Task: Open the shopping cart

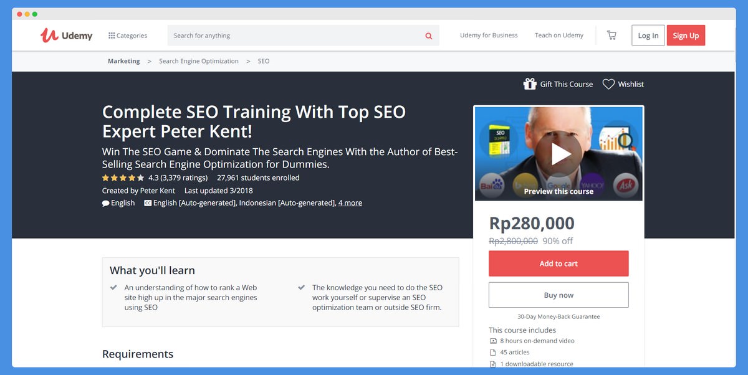Action: pos(611,36)
